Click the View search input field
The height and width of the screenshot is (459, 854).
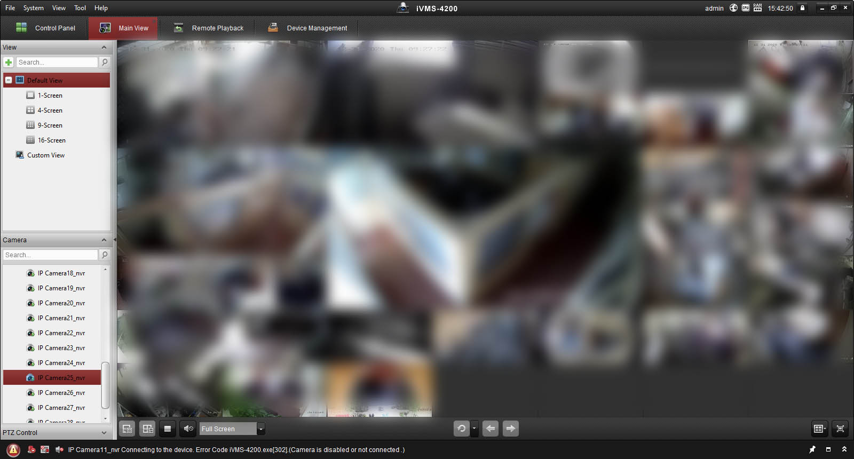(57, 62)
